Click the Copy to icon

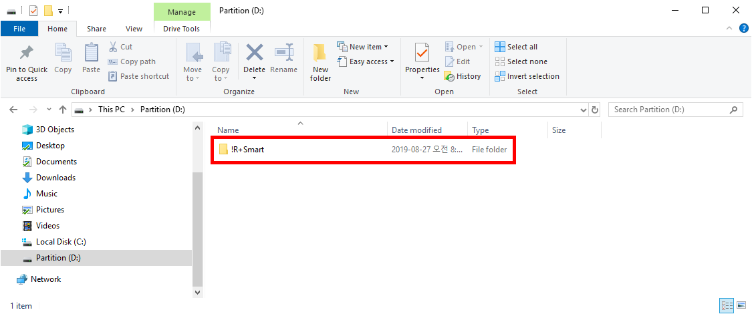pyautogui.click(x=221, y=52)
